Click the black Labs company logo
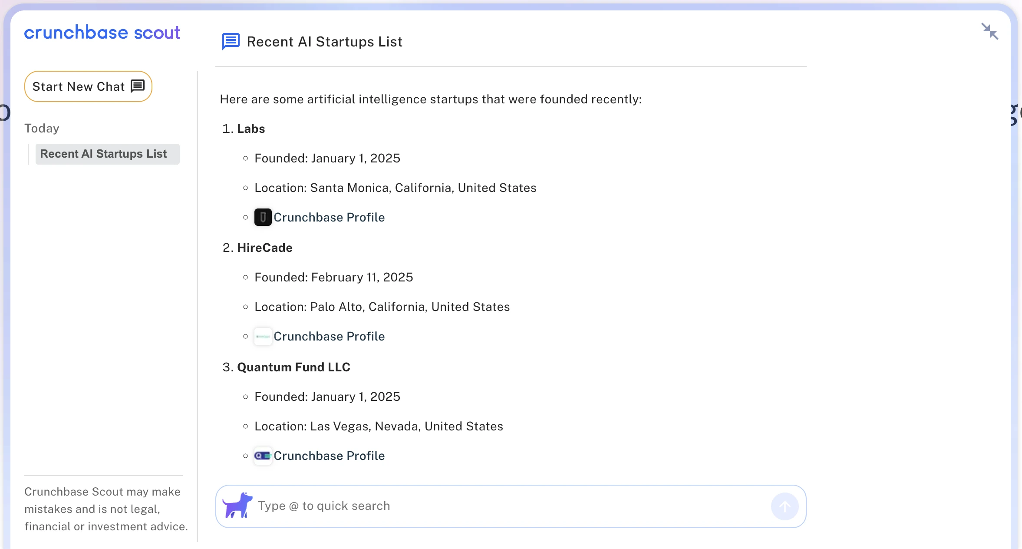This screenshot has height=549, width=1022. (263, 217)
